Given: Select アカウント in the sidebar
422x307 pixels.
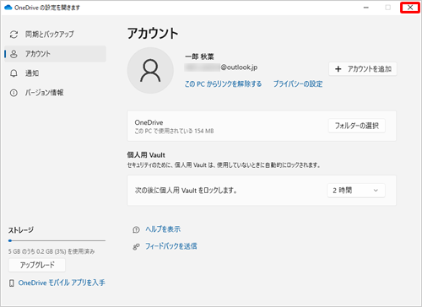Looking at the screenshot, I should [55, 54].
